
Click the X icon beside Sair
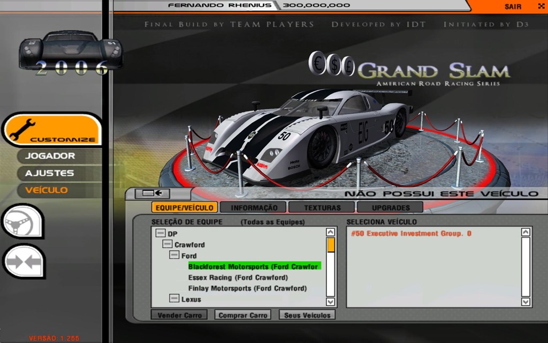point(541,6)
